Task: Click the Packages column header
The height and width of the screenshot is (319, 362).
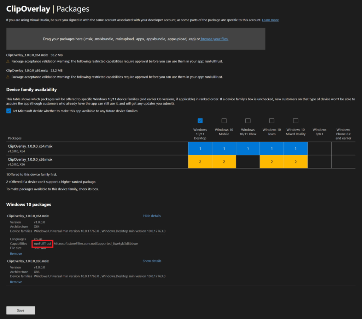Action: point(14,138)
